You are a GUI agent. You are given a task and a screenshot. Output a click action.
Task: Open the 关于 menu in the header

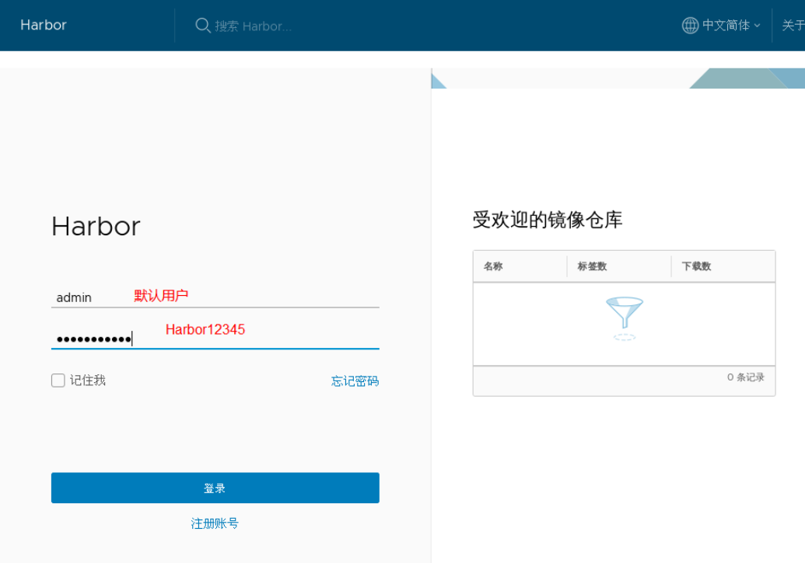(x=793, y=26)
